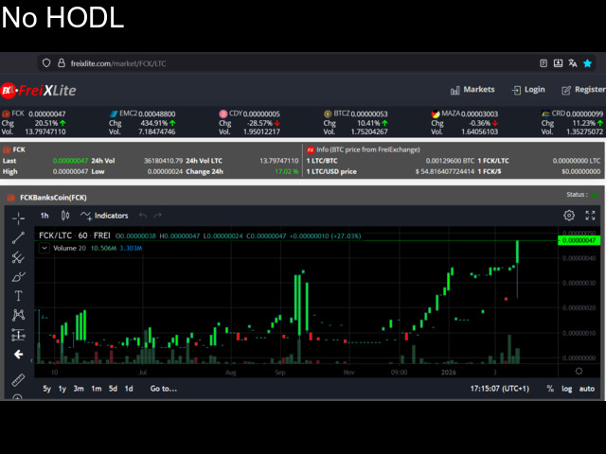Click the blue bookmark star
Viewport: 606px width, 454px height.
tap(587, 63)
